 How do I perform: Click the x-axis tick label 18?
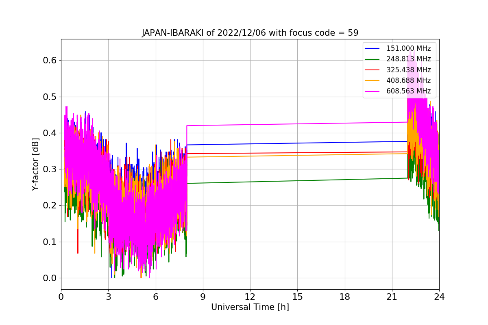click(344, 297)
